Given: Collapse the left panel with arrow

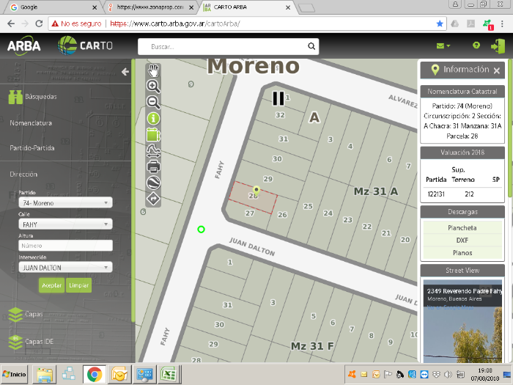Looking at the screenshot, I should click(125, 72).
